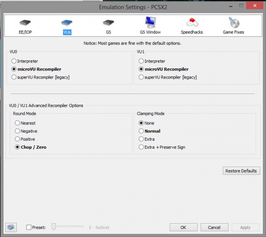Click the Cancel button
Image resolution: width=266 pixels, height=237 pixels.
(215, 227)
